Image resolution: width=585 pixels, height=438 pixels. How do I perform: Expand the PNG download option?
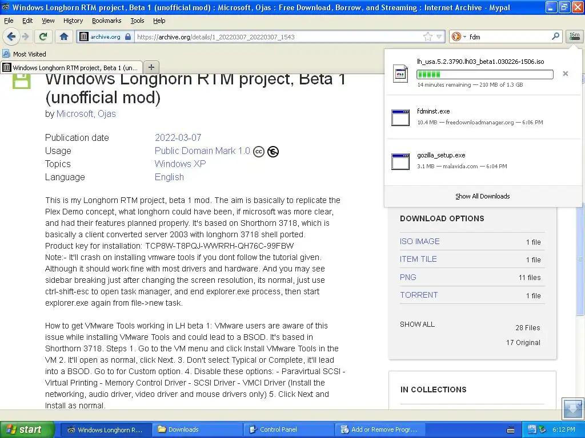408,277
